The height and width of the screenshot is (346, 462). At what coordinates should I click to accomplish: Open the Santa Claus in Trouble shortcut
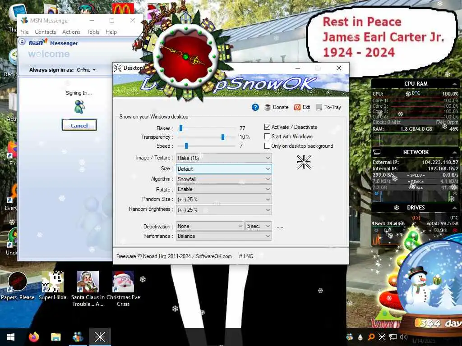coord(88,289)
